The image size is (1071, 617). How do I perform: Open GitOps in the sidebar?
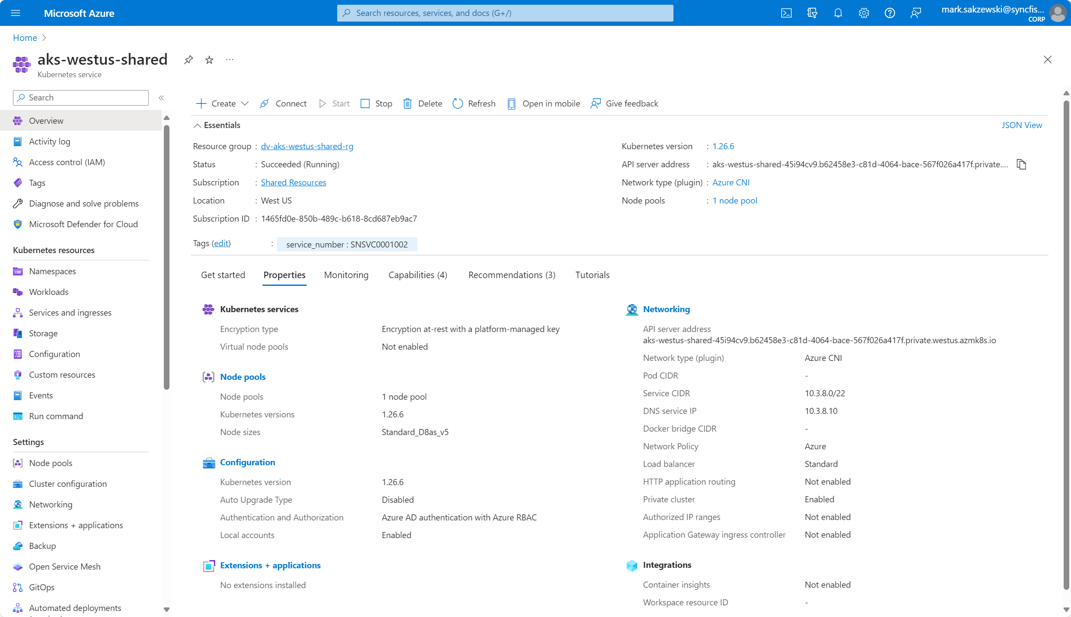81,587
